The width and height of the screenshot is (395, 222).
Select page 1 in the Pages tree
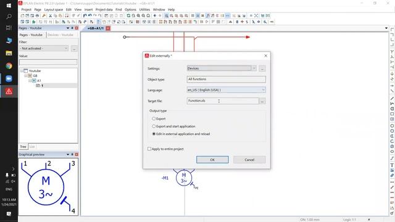pos(42,86)
